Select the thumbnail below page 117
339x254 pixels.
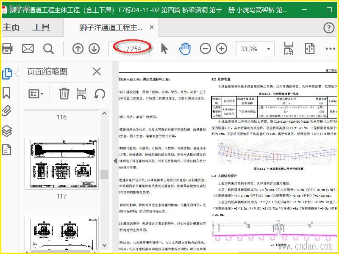coord(61,234)
